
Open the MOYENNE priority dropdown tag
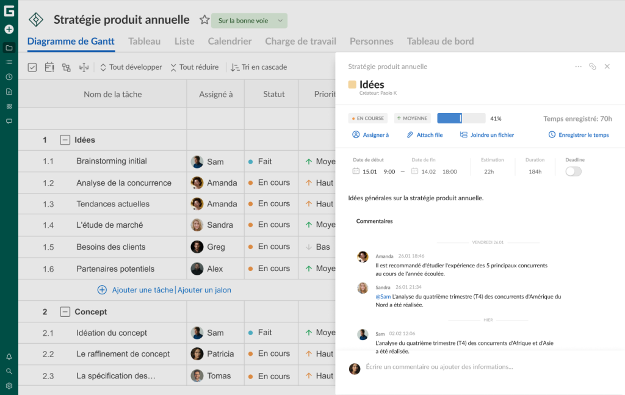click(413, 118)
